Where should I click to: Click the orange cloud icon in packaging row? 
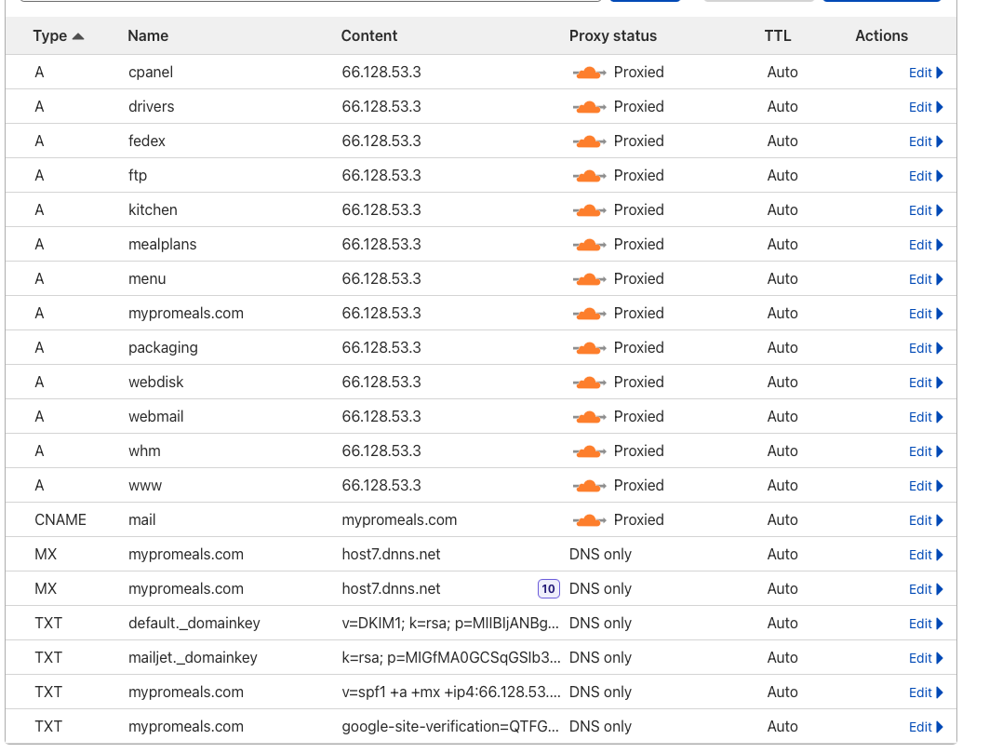point(589,348)
